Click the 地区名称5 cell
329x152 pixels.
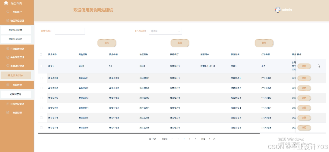coord(144,118)
